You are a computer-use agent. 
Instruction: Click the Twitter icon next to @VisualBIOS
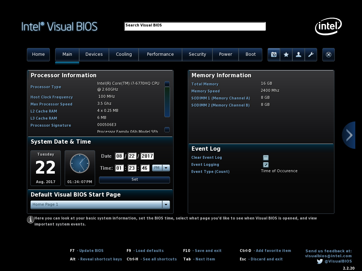pyautogui.click(x=320, y=261)
